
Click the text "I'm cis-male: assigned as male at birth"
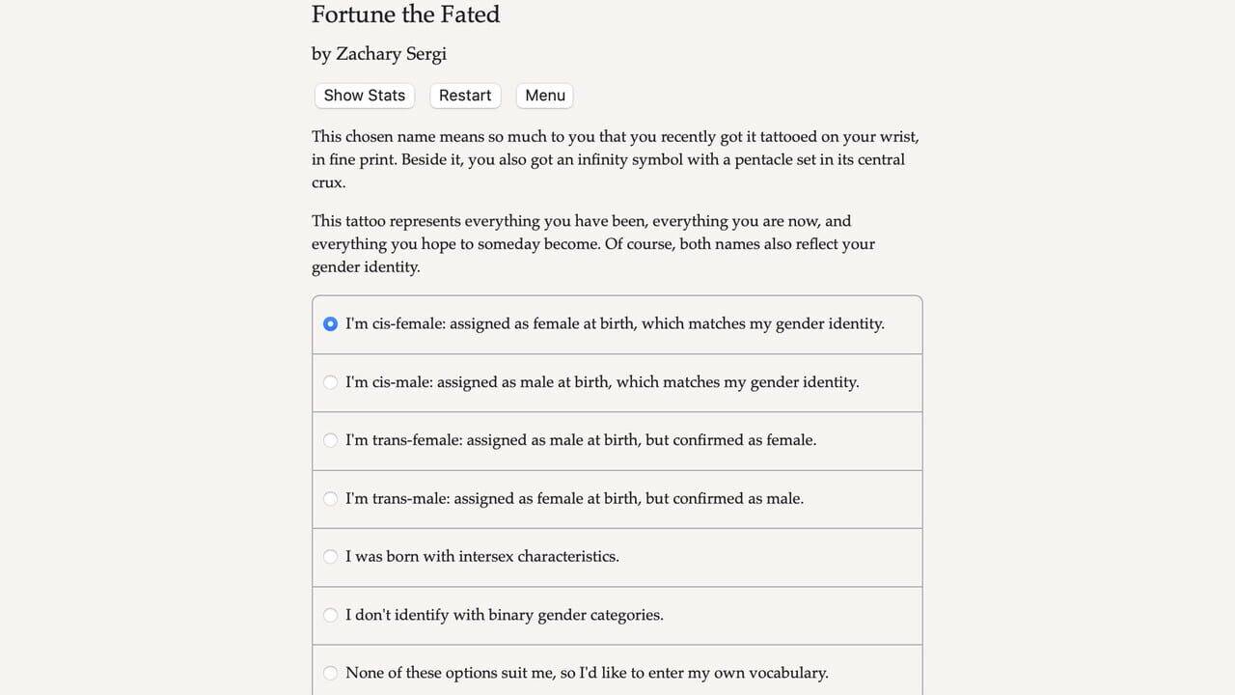(x=478, y=382)
